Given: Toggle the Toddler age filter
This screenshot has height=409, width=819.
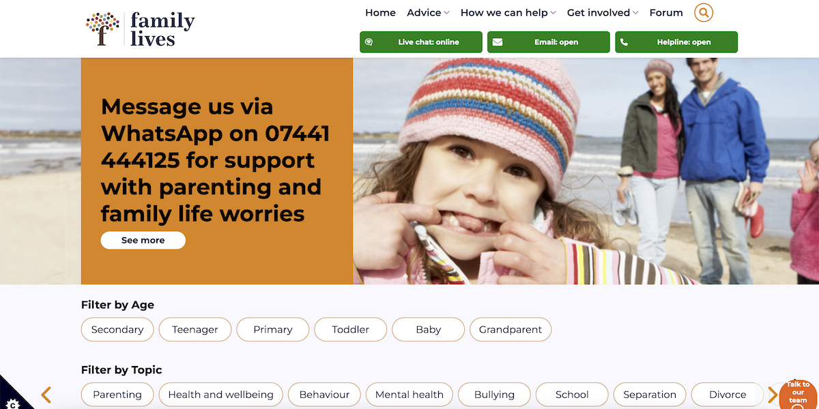Looking at the screenshot, I should pos(351,329).
